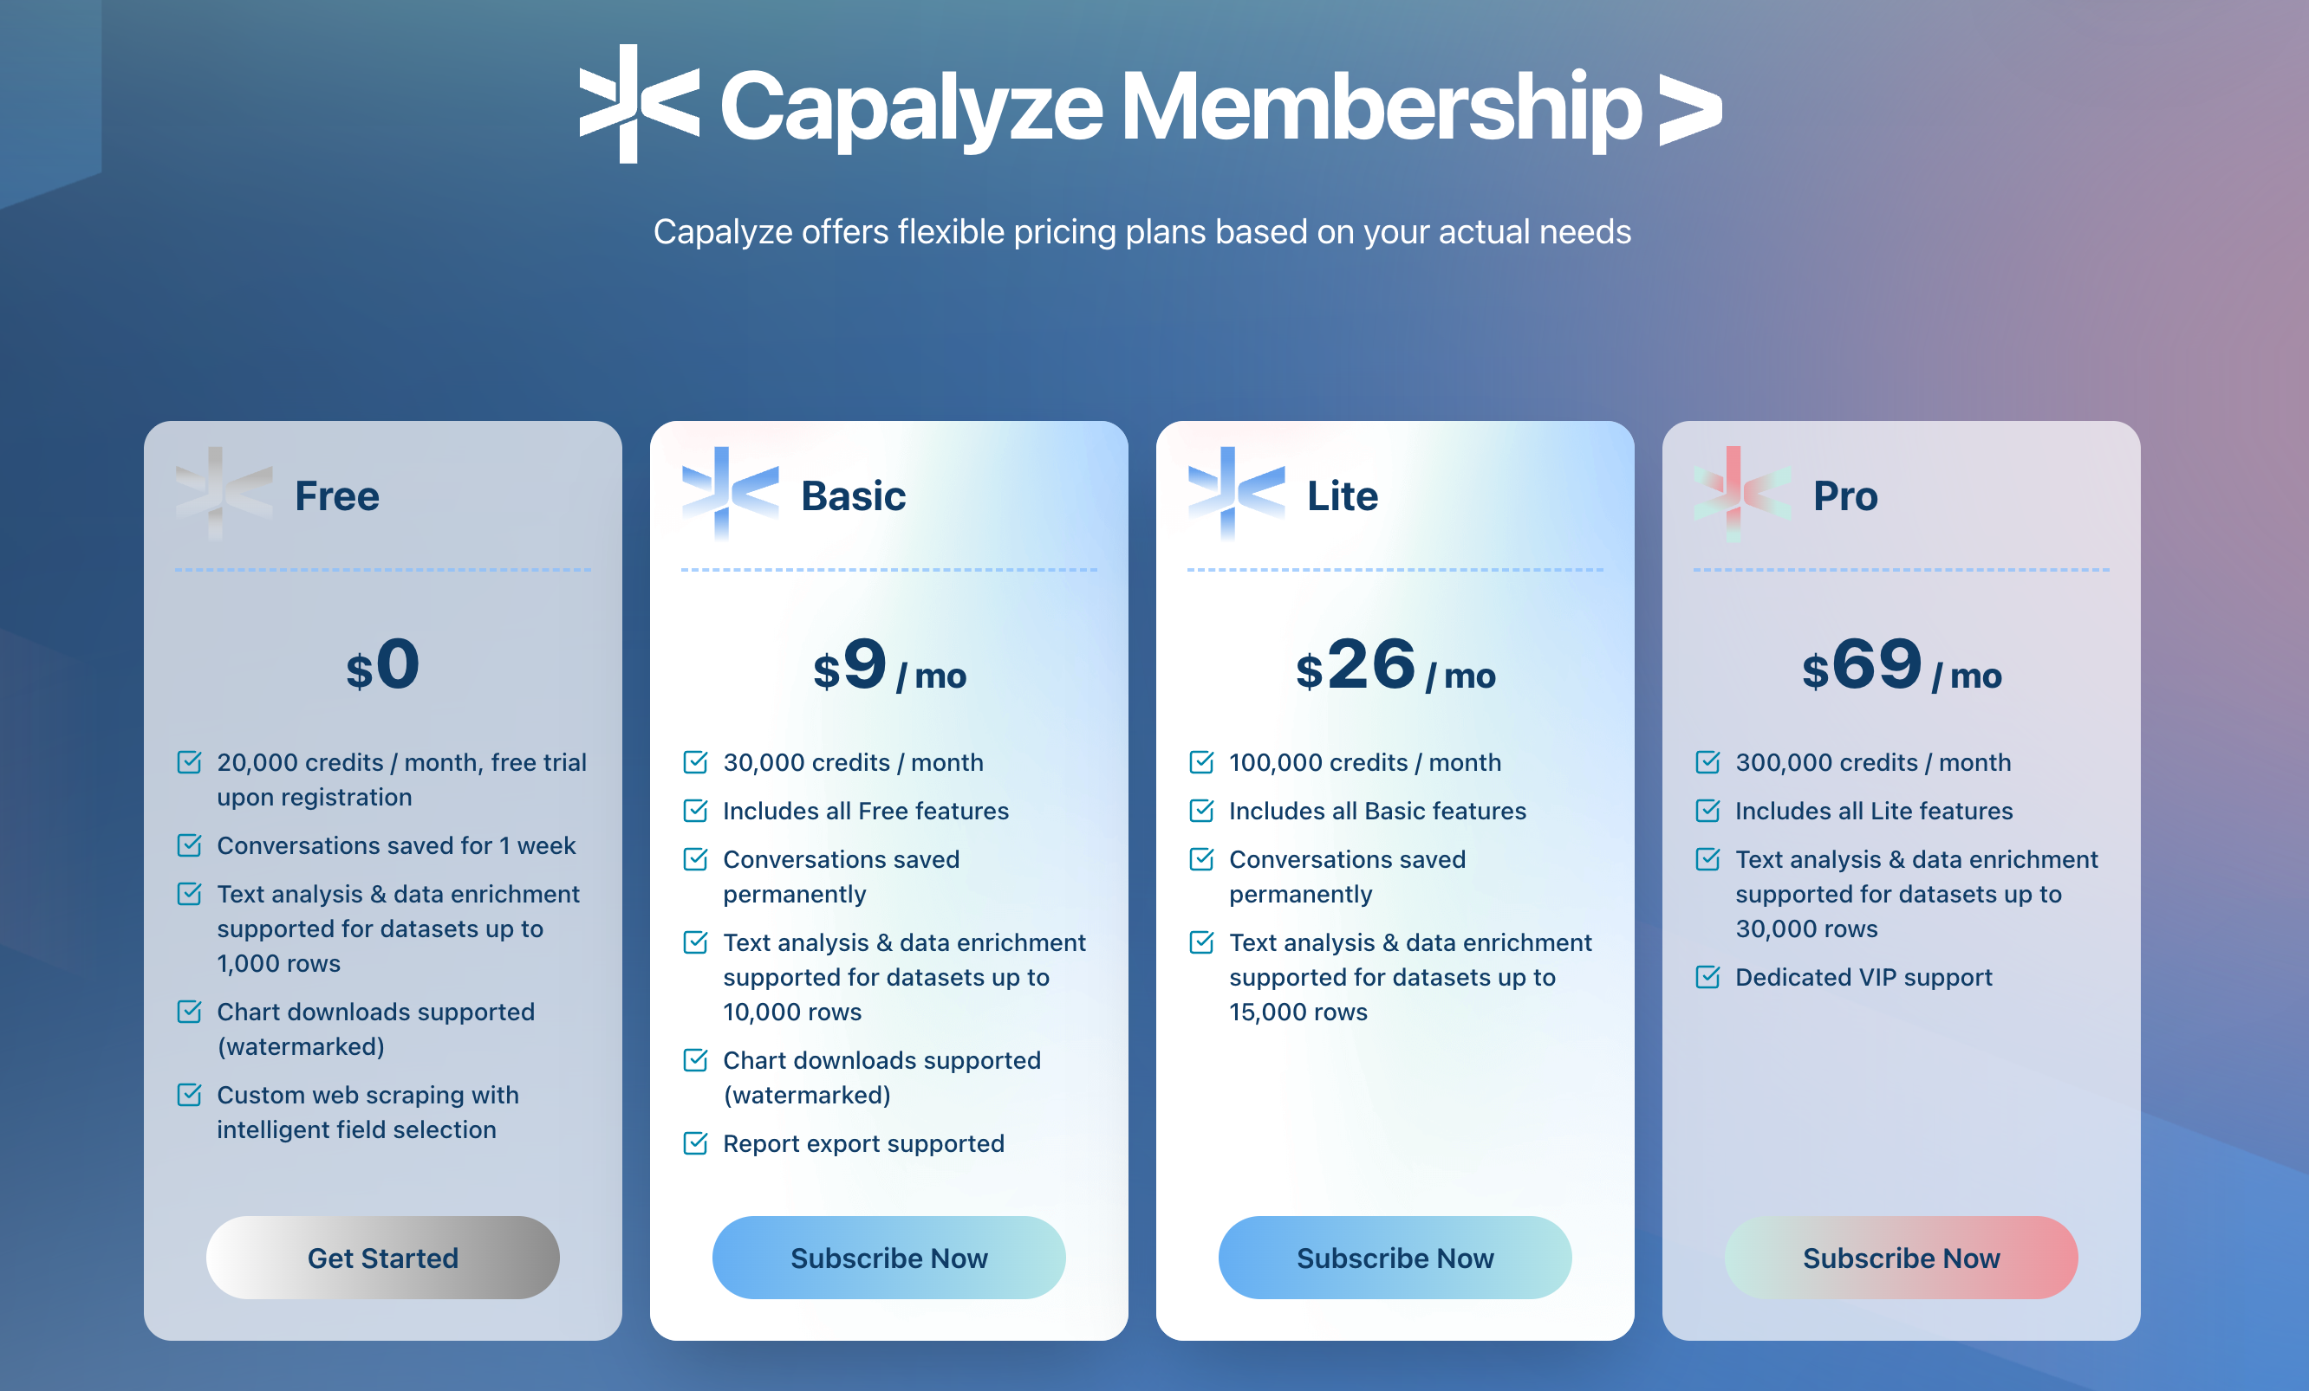Toggle the Includes all Free features checkbox
The width and height of the screenshot is (2309, 1391).
[x=695, y=810]
